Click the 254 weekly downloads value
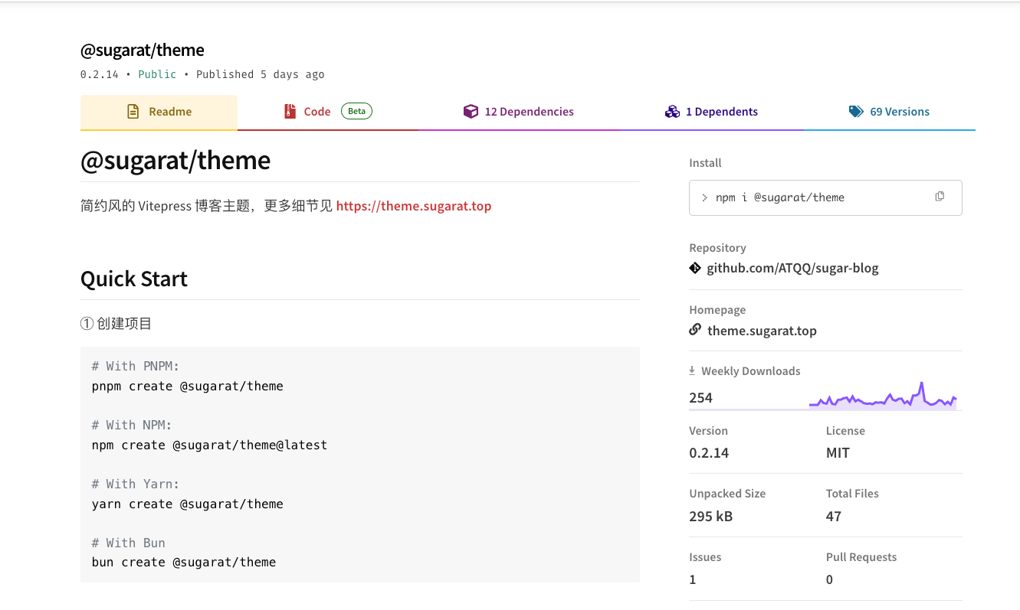Screen dimensions: 1020x610 pos(700,398)
